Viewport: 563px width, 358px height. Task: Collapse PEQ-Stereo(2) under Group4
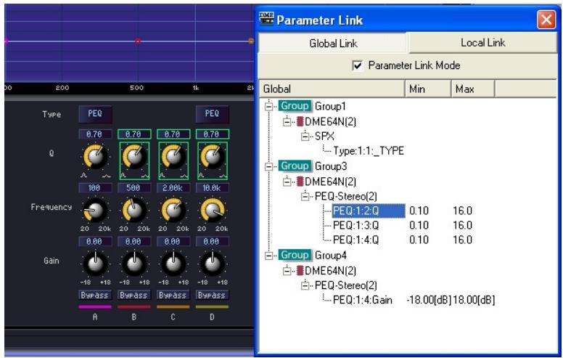pos(305,285)
